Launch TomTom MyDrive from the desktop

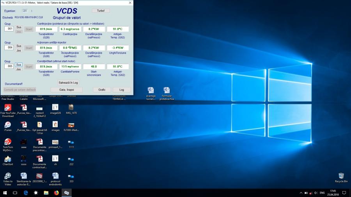click(7, 142)
